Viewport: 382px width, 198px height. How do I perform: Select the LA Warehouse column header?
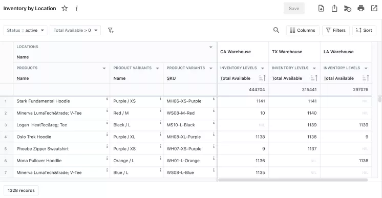click(x=346, y=52)
